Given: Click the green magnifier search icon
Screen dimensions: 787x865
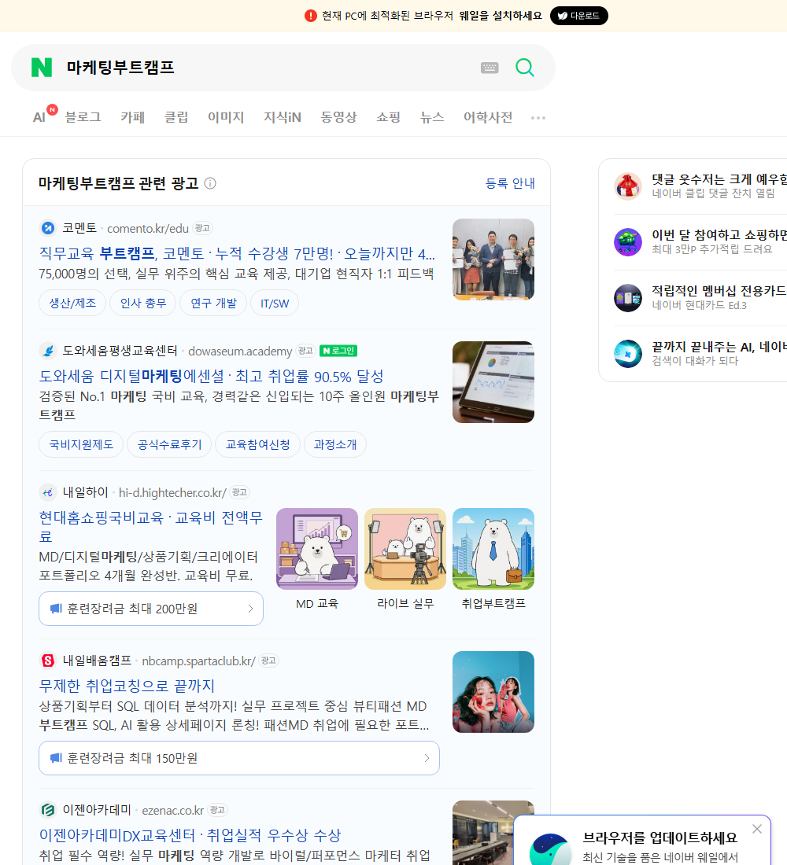Looking at the screenshot, I should pos(525,68).
